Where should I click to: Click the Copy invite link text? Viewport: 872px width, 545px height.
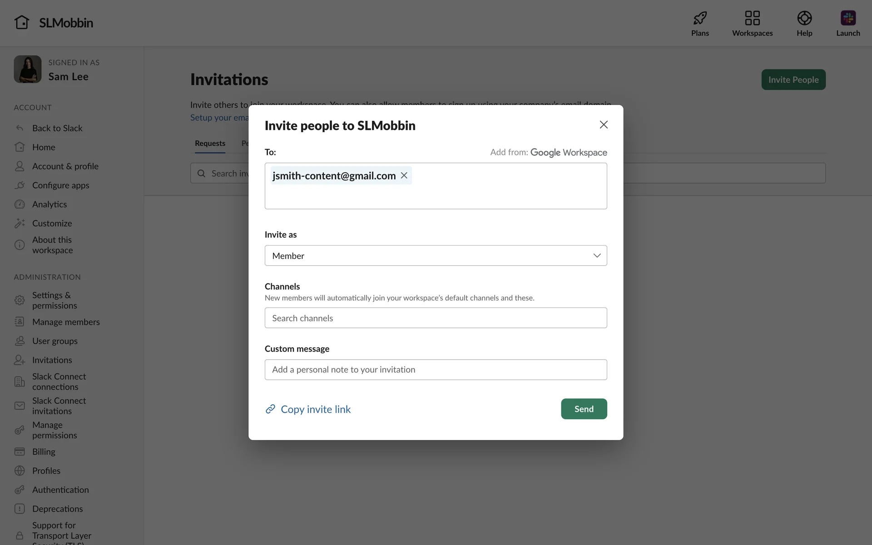coord(316,409)
